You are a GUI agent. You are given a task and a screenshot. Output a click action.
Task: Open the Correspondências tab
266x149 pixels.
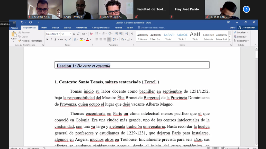[101, 28]
